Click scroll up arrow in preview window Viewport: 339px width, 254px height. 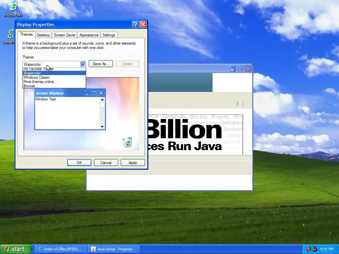point(102,100)
